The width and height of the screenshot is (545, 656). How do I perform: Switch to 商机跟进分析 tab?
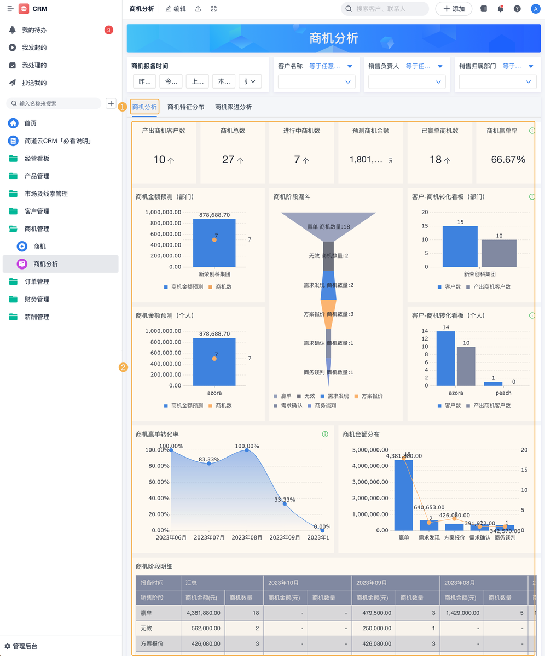tap(234, 107)
